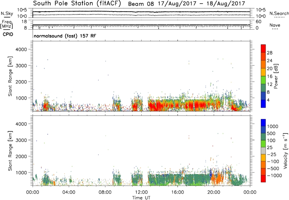Pick the dark green 8-12 dB colorbar segment

[263, 88]
